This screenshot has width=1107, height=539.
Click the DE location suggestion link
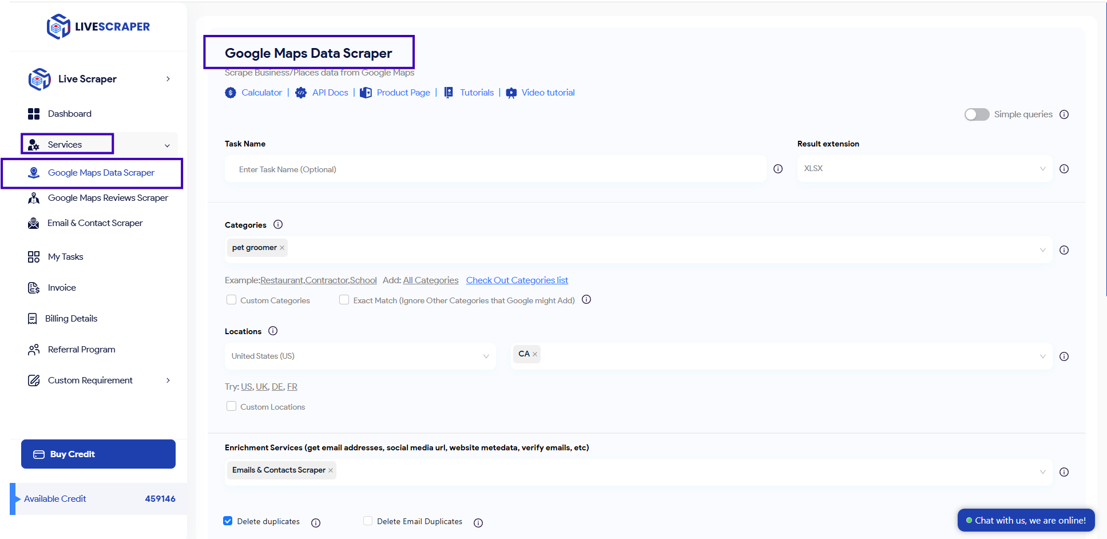tap(277, 387)
